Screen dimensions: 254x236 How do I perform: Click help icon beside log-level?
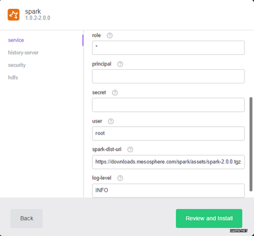pyautogui.click(x=120, y=178)
